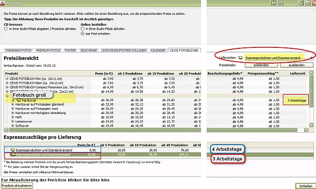Click the Preisliste aktualisieren button
This screenshot has height=189, width=316.
[17, 186]
